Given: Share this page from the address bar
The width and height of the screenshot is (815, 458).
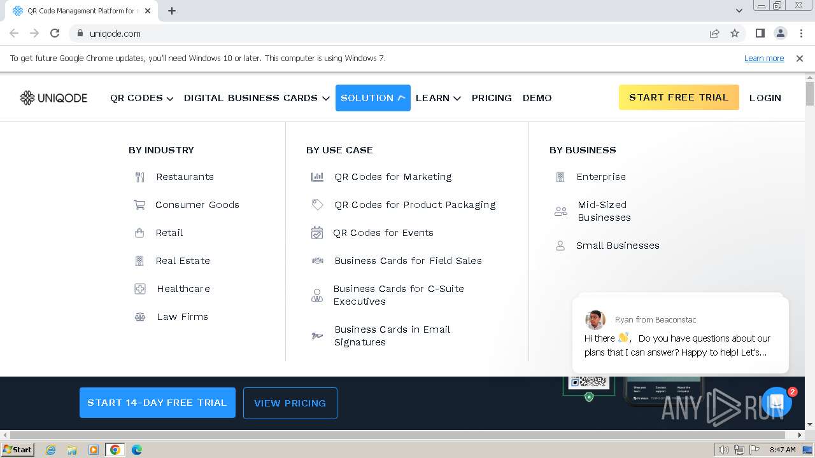Looking at the screenshot, I should coord(714,33).
